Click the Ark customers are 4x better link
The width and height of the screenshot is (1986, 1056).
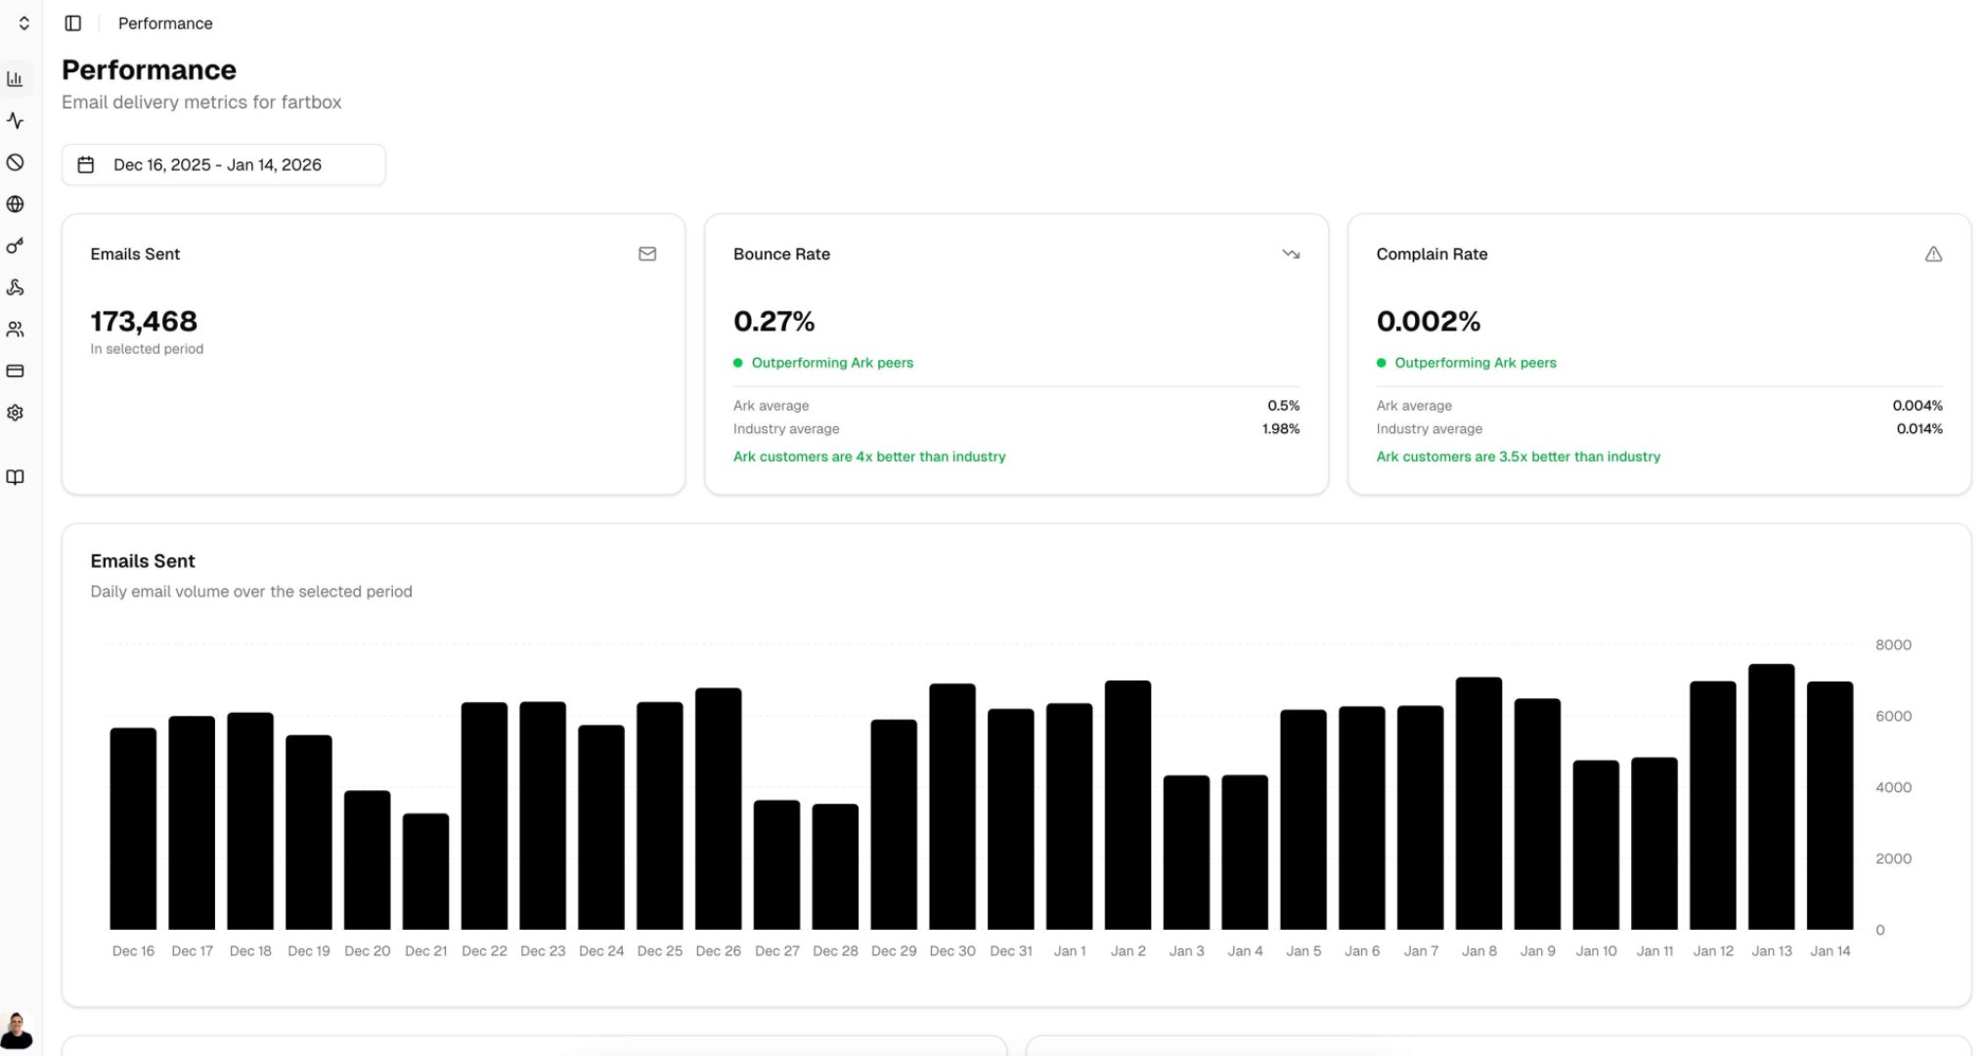[869, 457]
